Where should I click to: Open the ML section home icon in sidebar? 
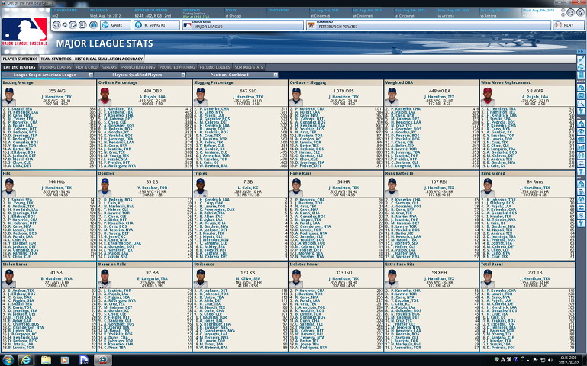(581, 124)
